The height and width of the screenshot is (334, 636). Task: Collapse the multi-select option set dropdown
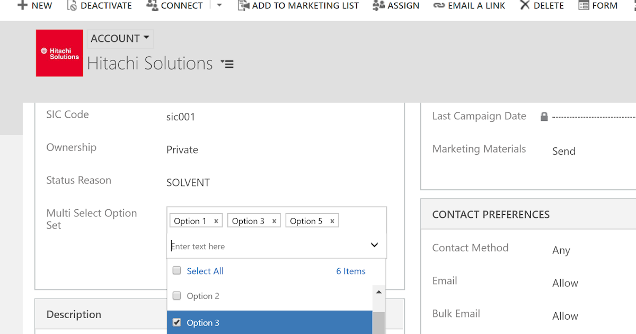tap(374, 245)
